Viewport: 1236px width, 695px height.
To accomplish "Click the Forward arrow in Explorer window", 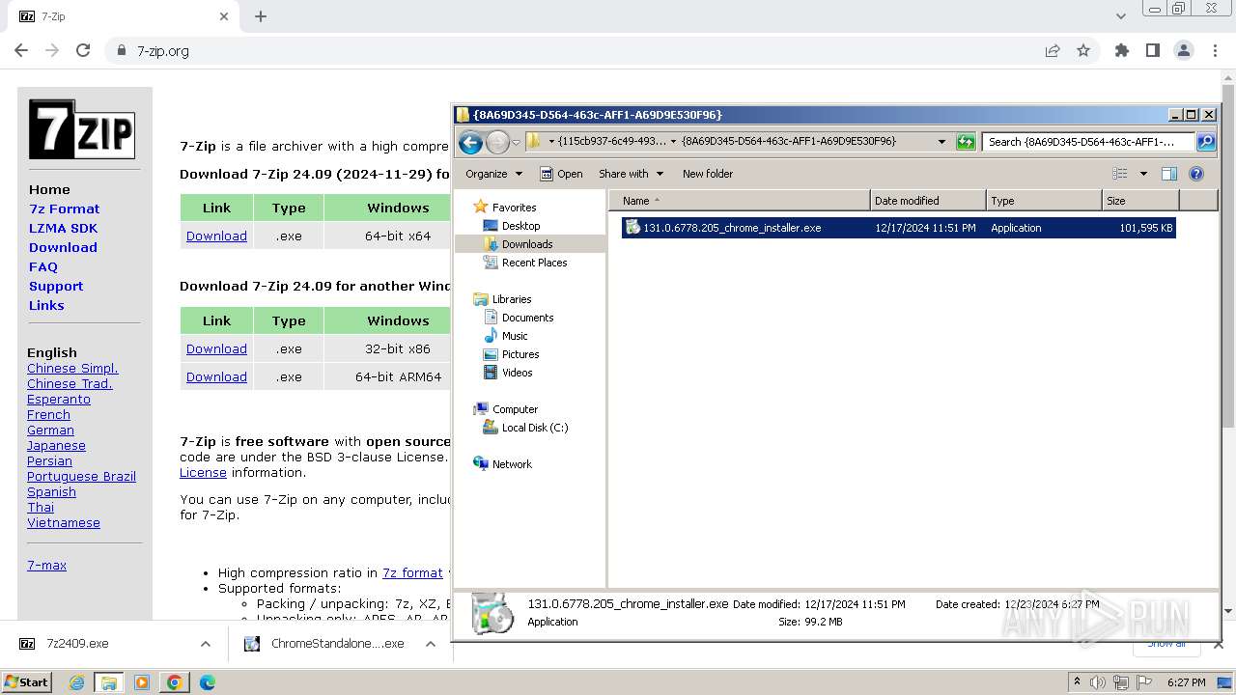I will click(x=497, y=143).
